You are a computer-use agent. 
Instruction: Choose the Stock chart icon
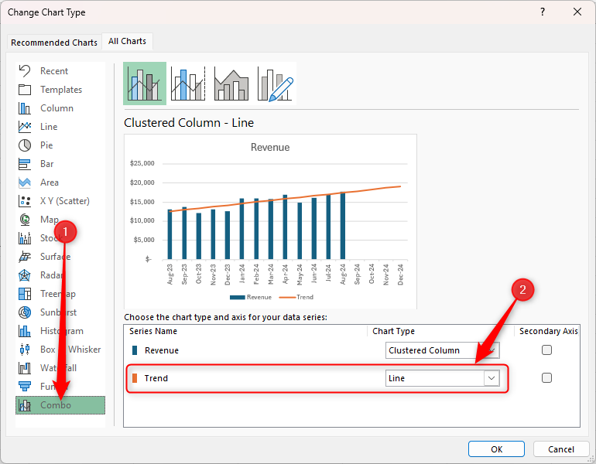click(25, 238)
